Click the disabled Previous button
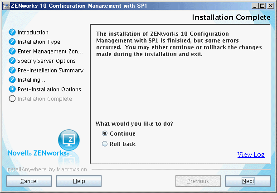Image resolution: width=277 pixels, height=193 pixels. pyautogui.click(x=198, y=181)
